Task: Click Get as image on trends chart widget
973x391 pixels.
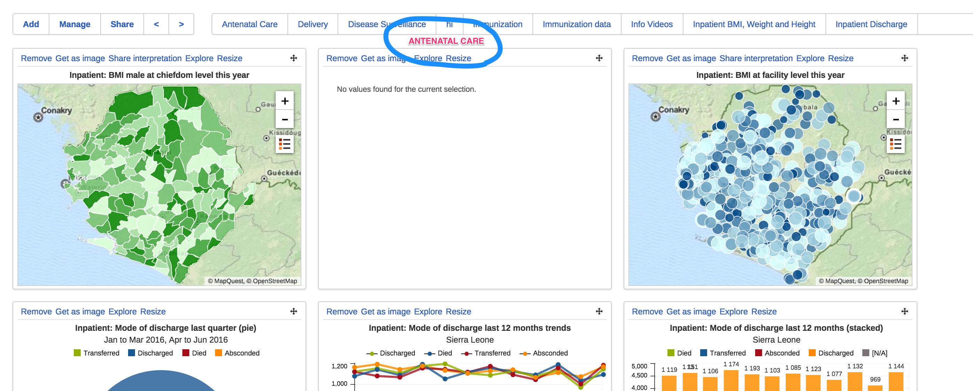Action: click(x=385, y=311)
